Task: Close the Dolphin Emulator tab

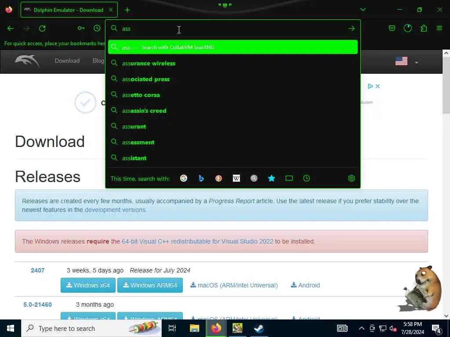Action: [111, 10]
